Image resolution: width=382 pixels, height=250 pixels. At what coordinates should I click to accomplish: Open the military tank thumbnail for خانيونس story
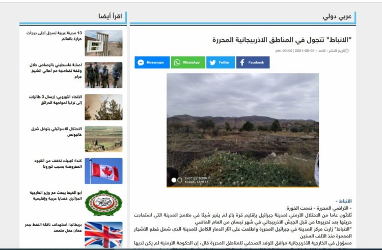coord(103,139)
